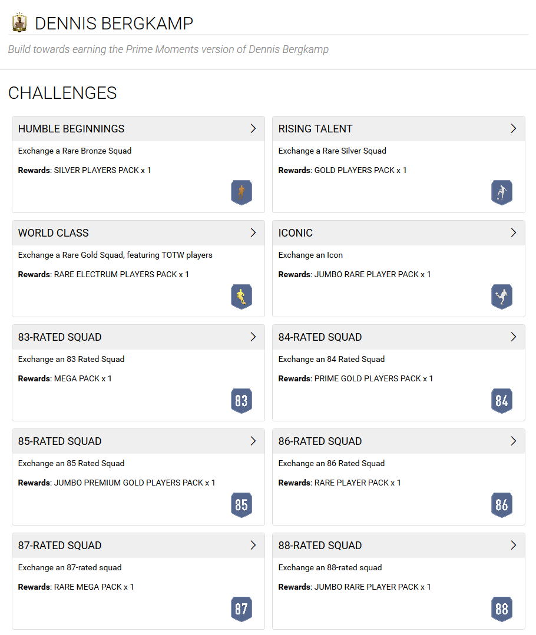The width and height of the screenshot is (536, 635).
Task: Open the 84-Rated Squad challenge header
Action: pos(399,337)
